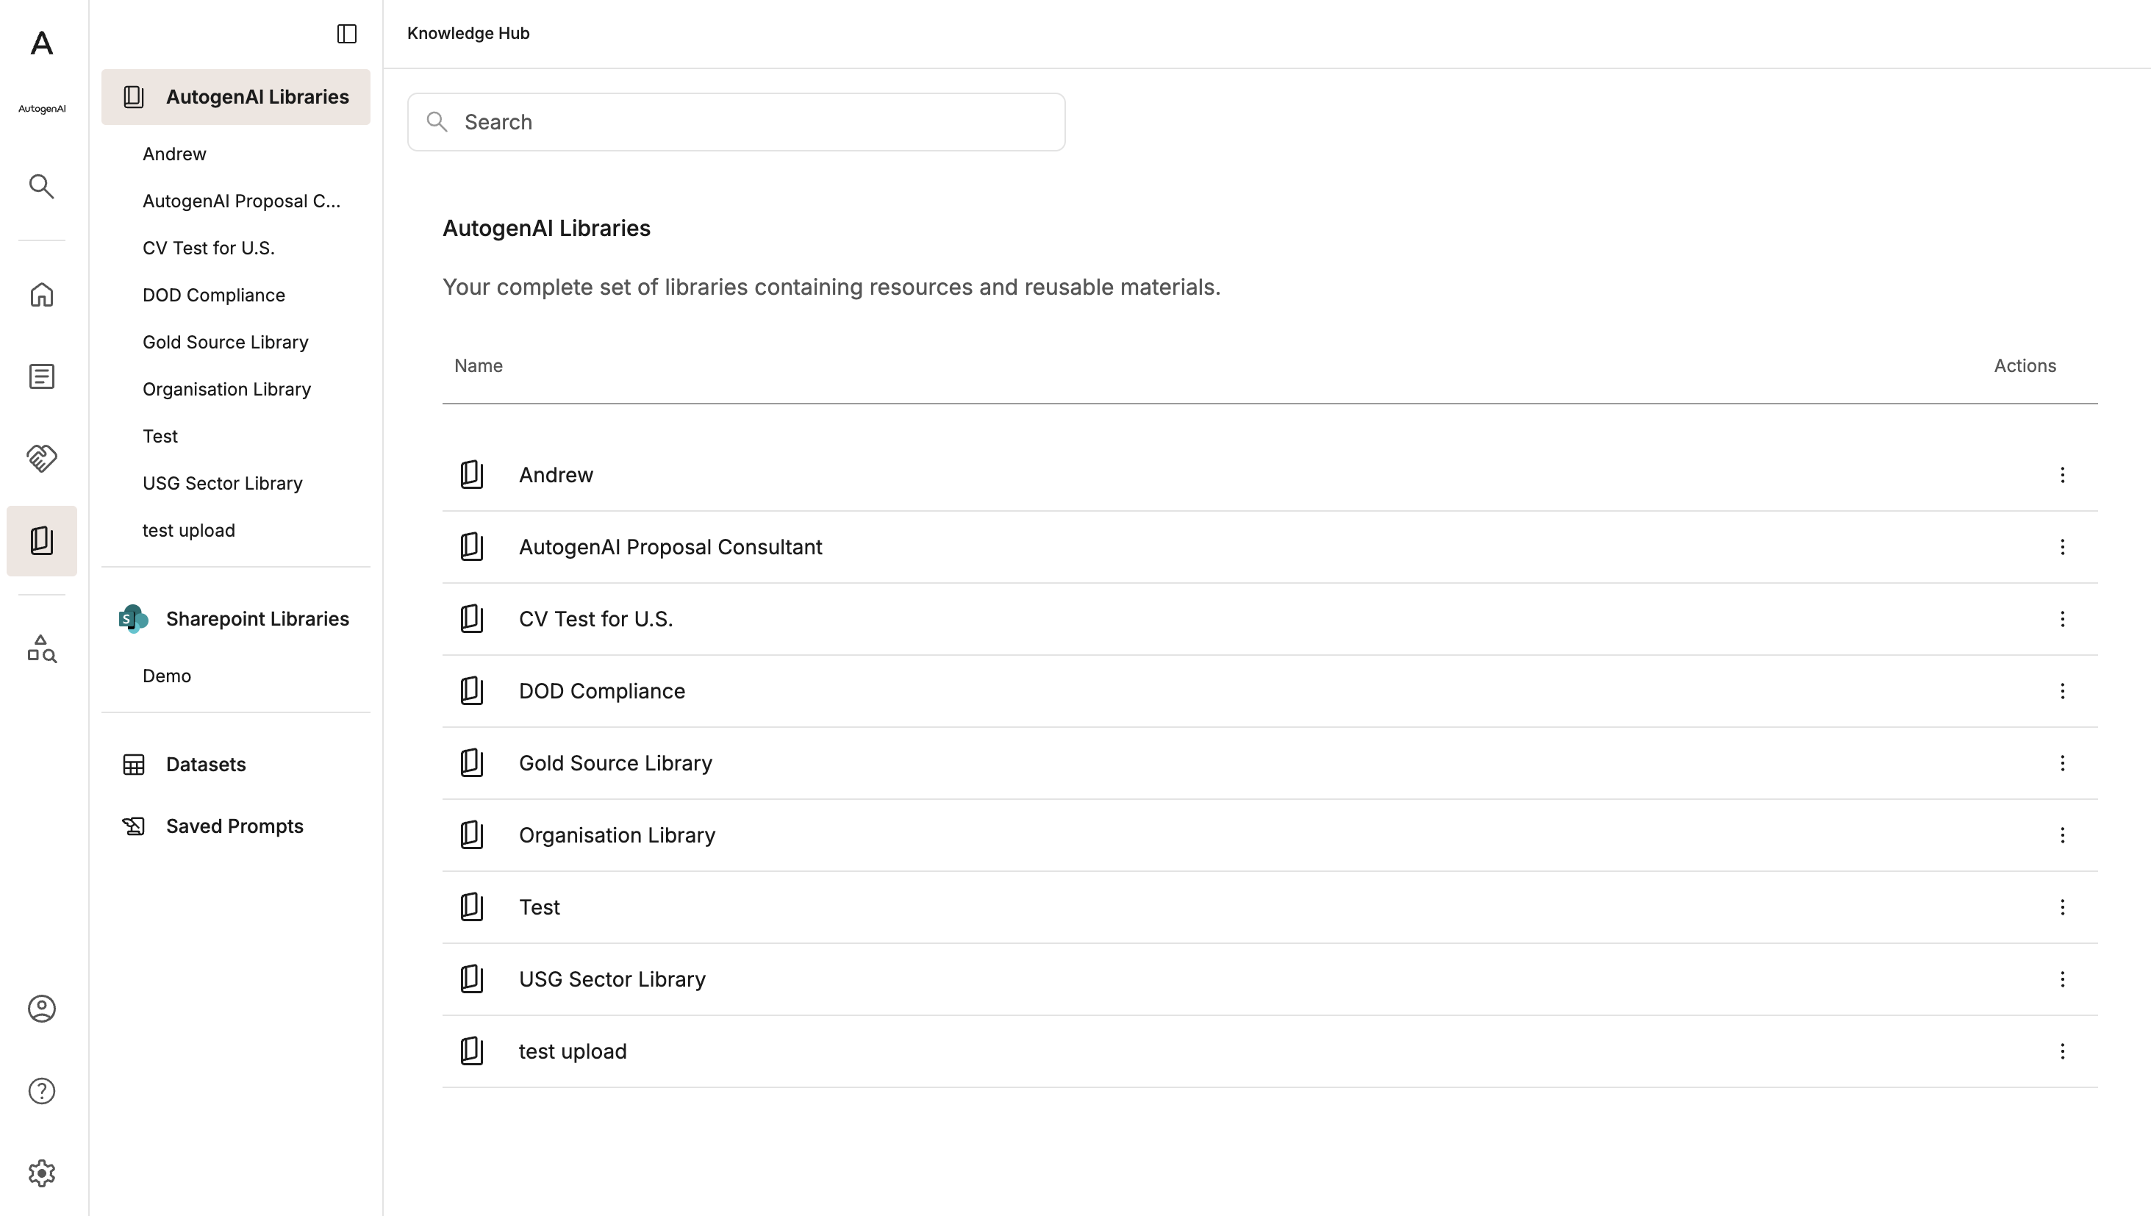
Task: Open test upload library from the table
Action: [x=573, y=1051]
